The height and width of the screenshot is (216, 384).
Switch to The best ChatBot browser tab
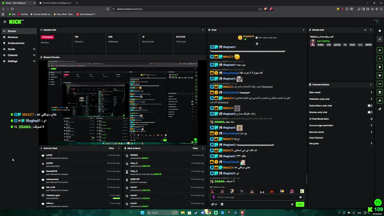click(55, 3)
